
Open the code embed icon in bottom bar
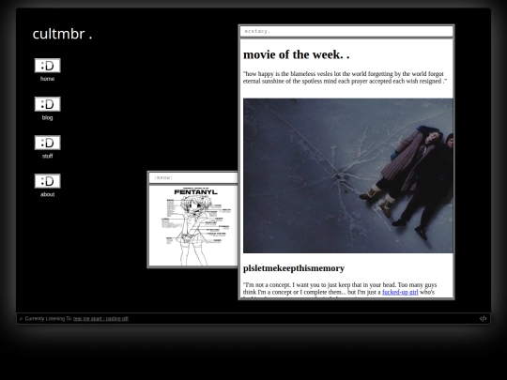point(483,319)
